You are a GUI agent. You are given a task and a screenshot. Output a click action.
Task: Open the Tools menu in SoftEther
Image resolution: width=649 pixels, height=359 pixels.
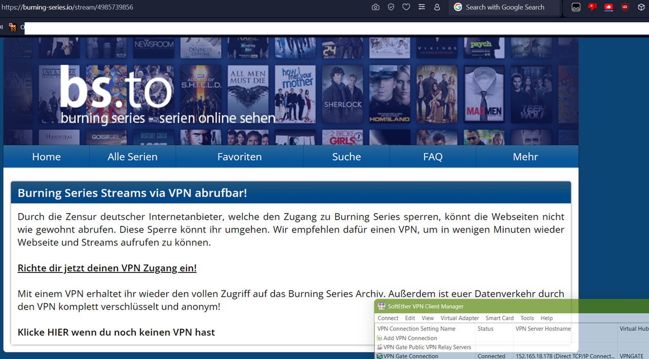pos(527,318)
